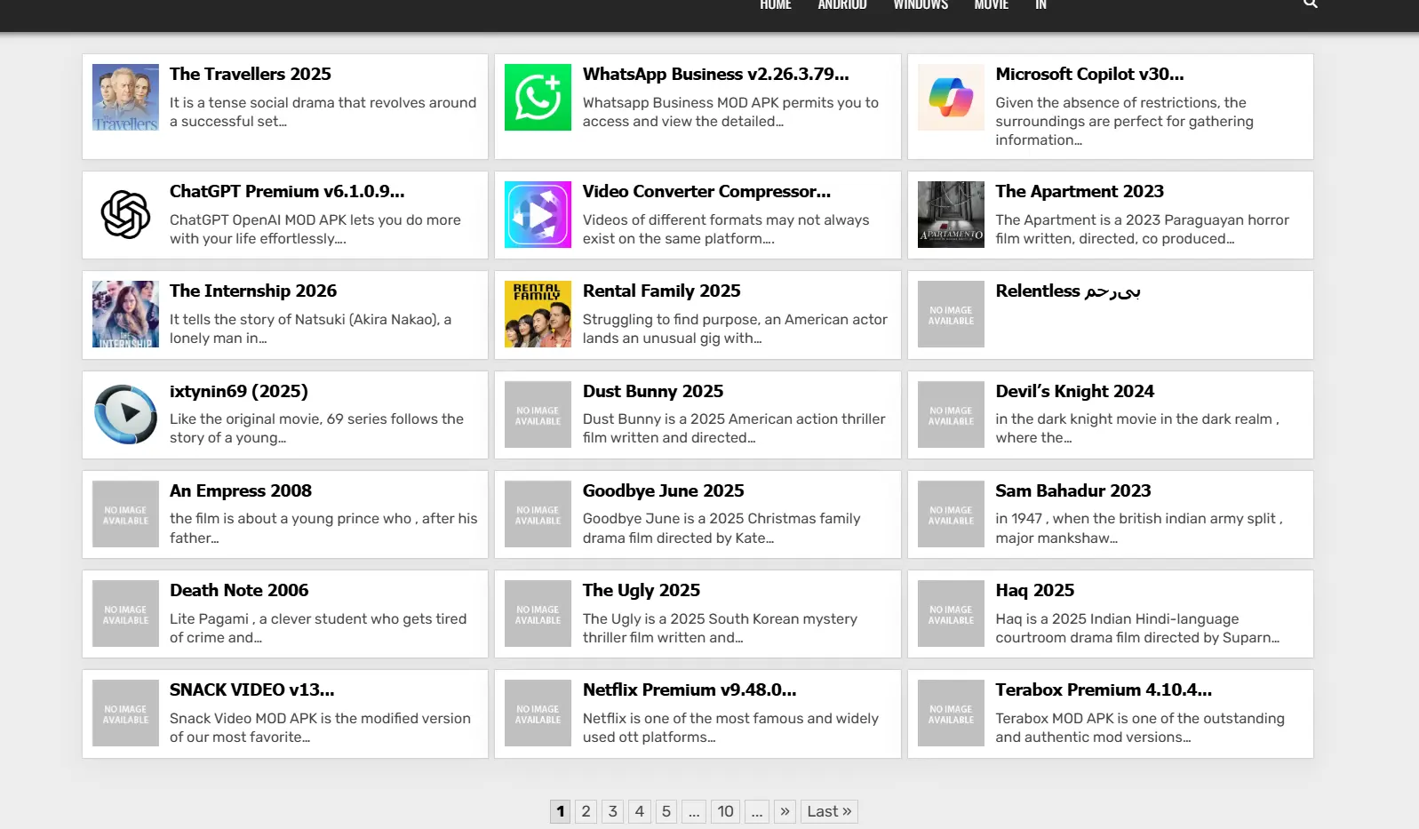Open the ANDRIOD menu item
Image resolution: width=1419 pixels, height=829 pixels.
click(841, 4)
